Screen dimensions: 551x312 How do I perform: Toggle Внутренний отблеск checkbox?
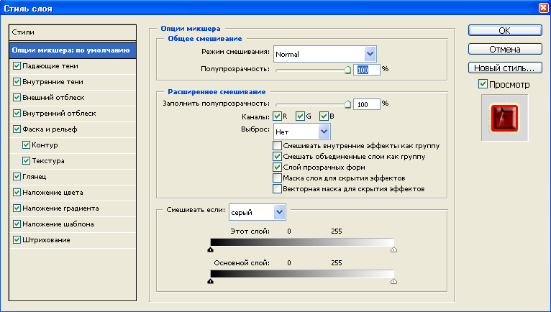tap(17, 113)
